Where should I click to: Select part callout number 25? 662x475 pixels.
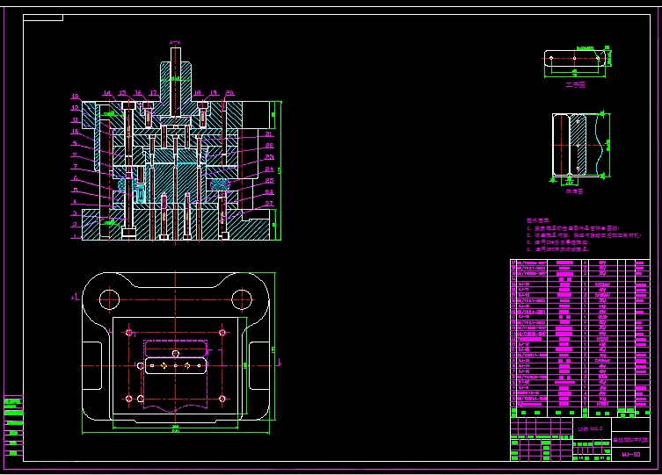click(269, 180)
